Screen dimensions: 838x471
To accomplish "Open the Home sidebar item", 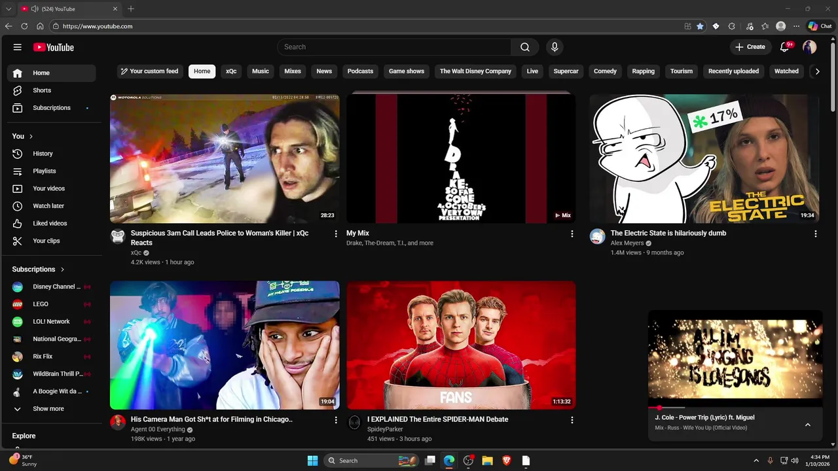I will (x=52, y=73).
